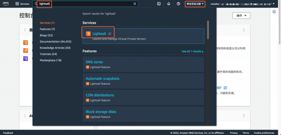The height and width of the screenshot is (135, 281).
Task: Click the Search results for 'lightsail' text
Action: (99, 14)
